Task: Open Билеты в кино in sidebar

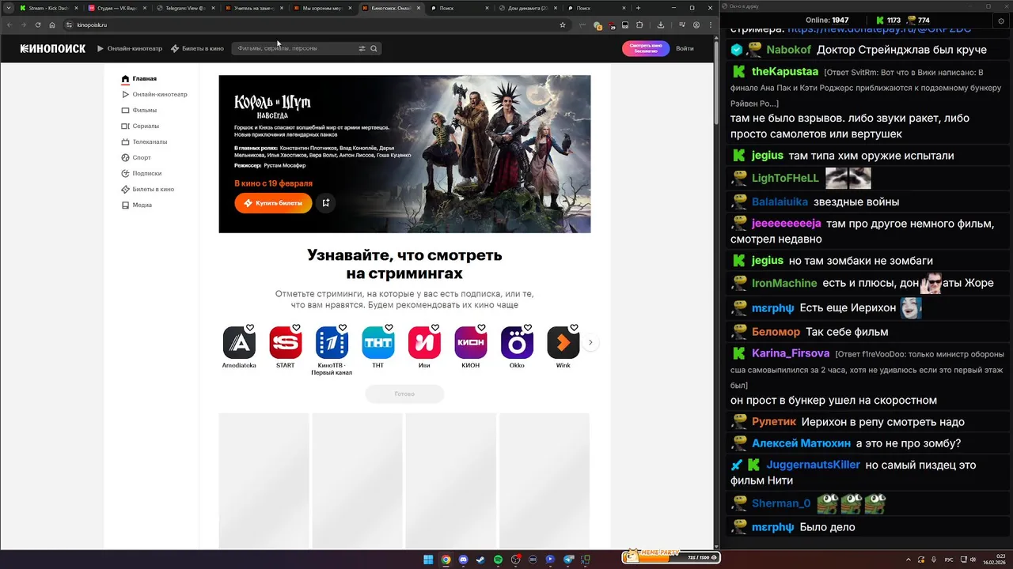Action: [x=148, y=190]
